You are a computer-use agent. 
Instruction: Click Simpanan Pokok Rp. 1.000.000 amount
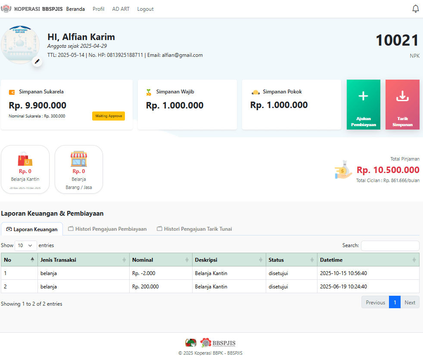click(279, 105)
